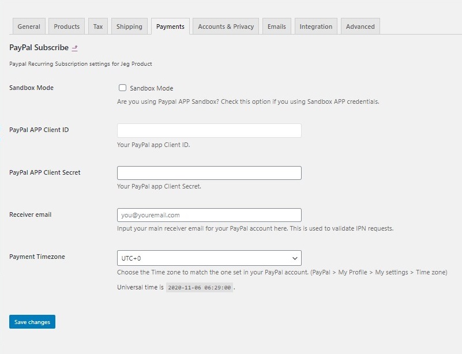Image resolution: width=462 pixels, height=354 pixels.
Task: Switch to the General tab
Action: (29, 27)
